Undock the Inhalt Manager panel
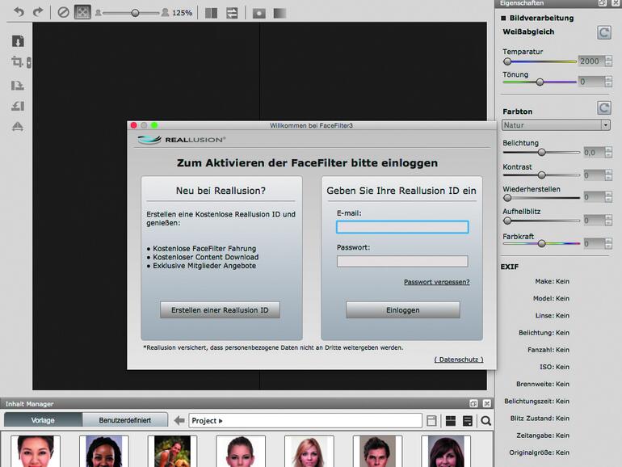Screen dimensions: 622x467 [473, 403]
